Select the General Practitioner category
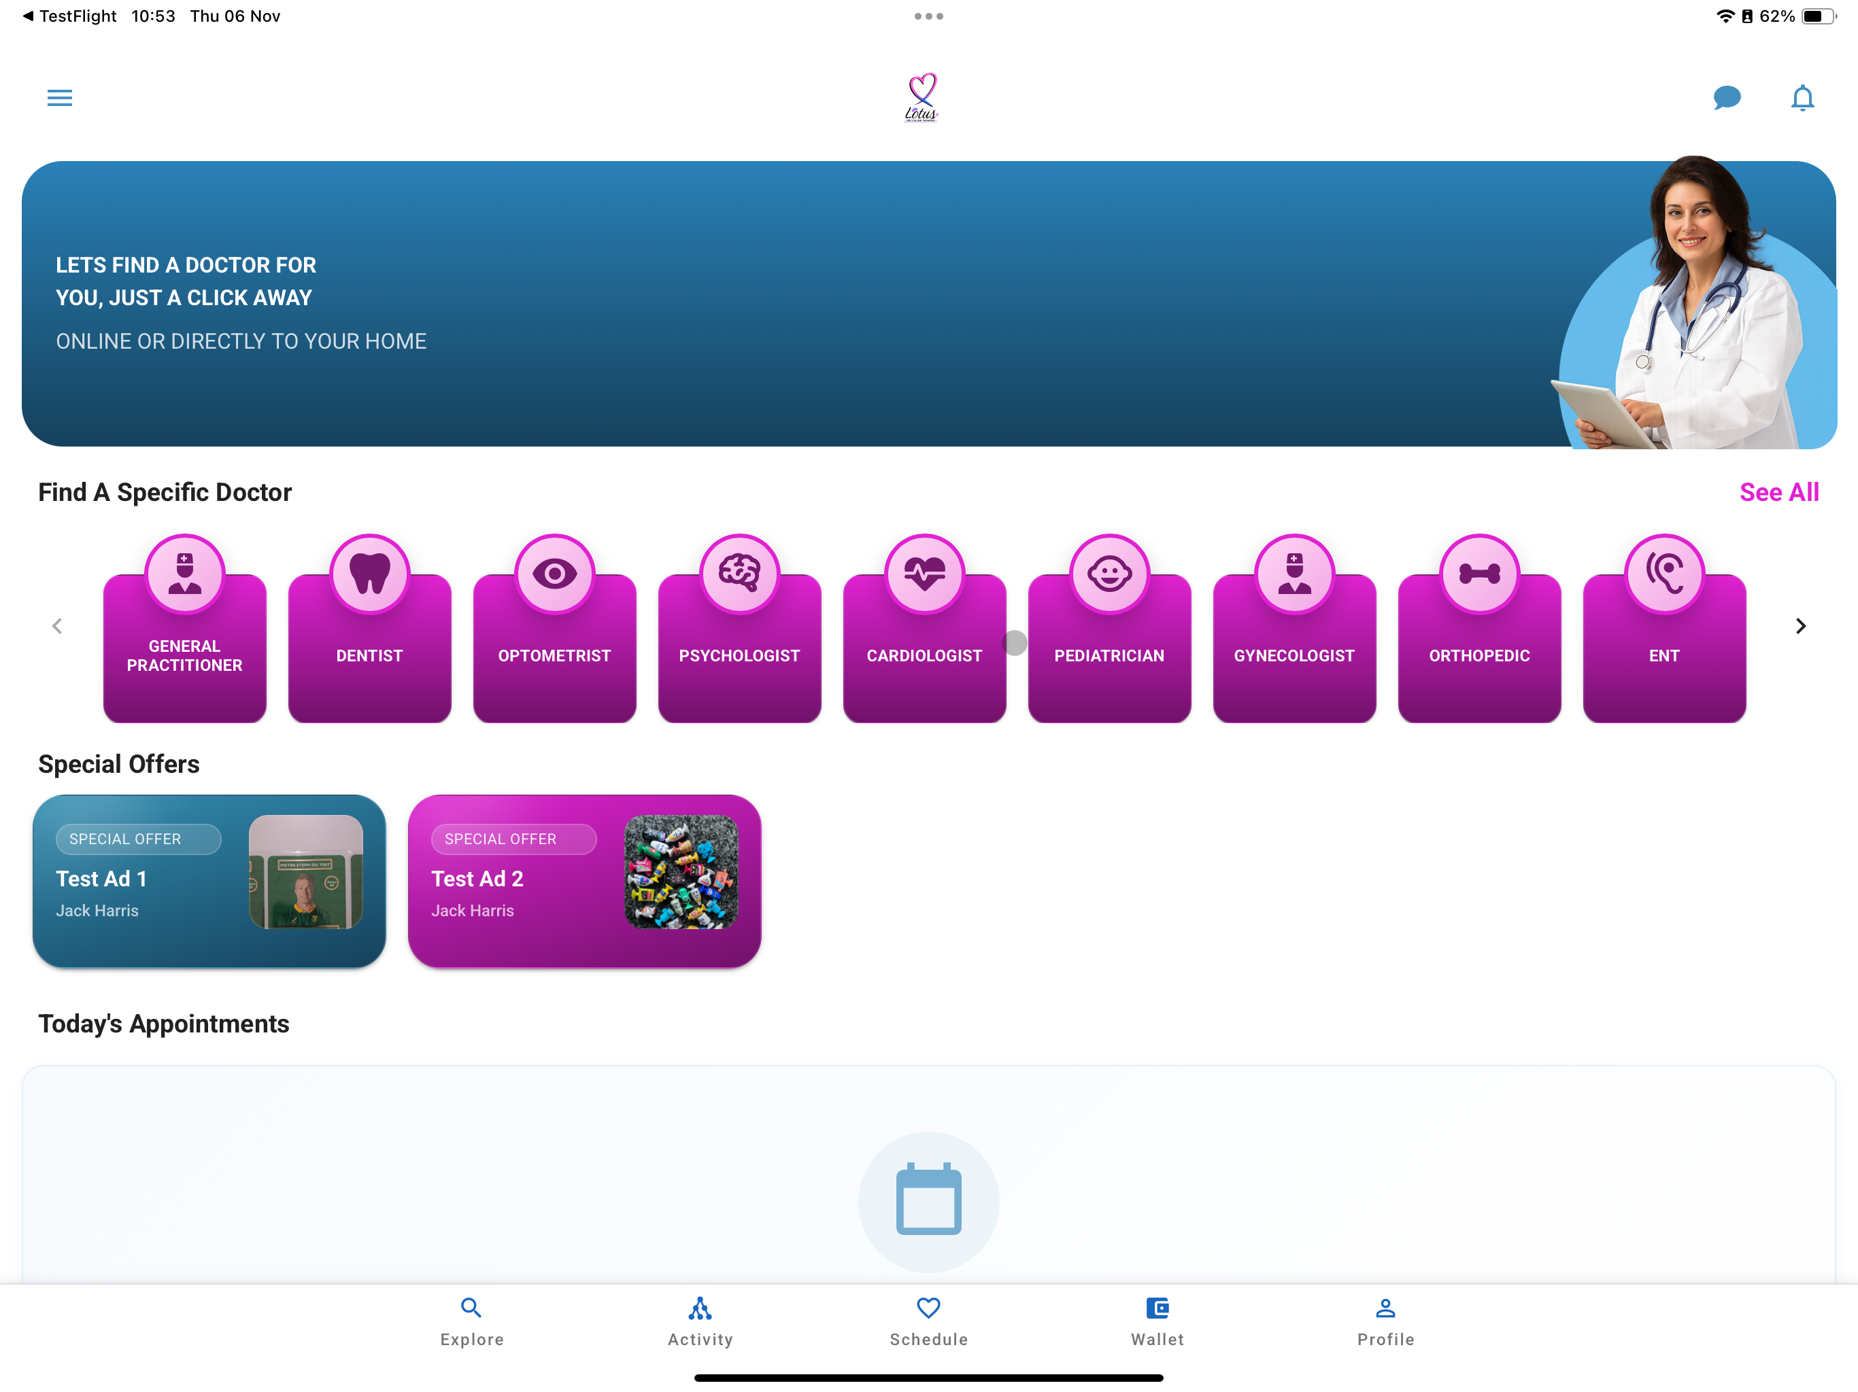 pos(185,629)
